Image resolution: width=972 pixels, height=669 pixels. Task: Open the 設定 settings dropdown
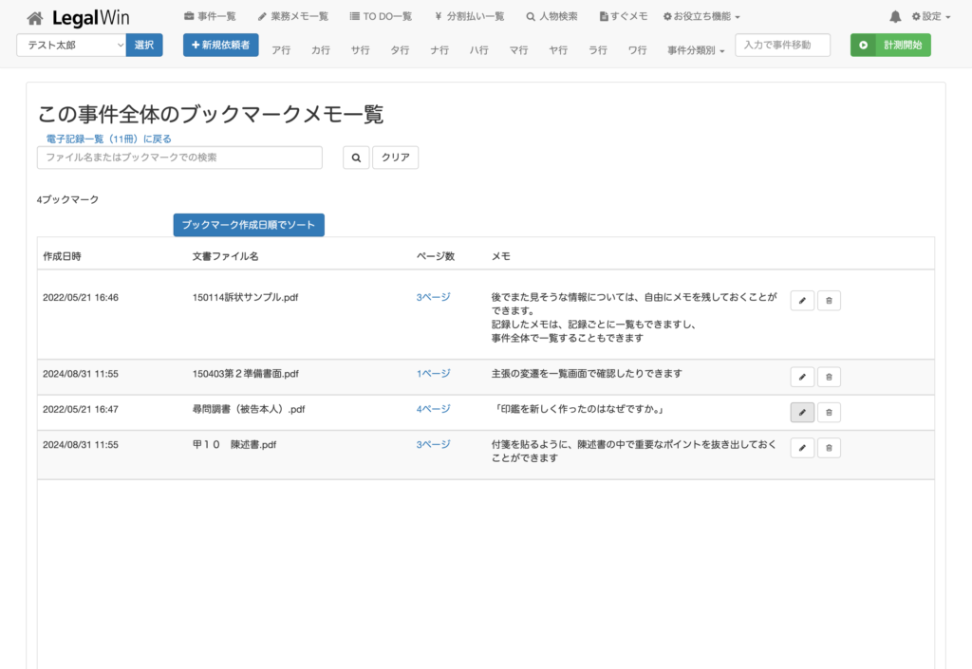(x=930, y=17)
